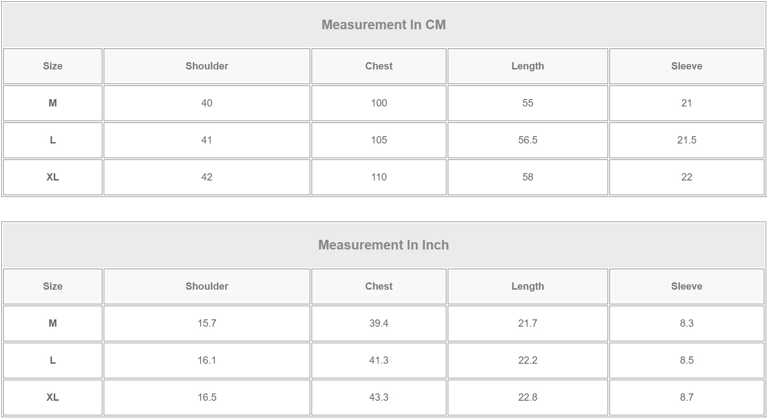This screenshot has height=419, width=768.
Task: Click the M row label in the Inch table
Action: click(53, 324)
